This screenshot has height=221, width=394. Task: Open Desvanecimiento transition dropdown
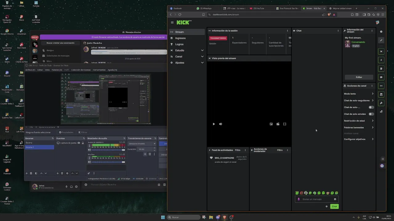142,144
